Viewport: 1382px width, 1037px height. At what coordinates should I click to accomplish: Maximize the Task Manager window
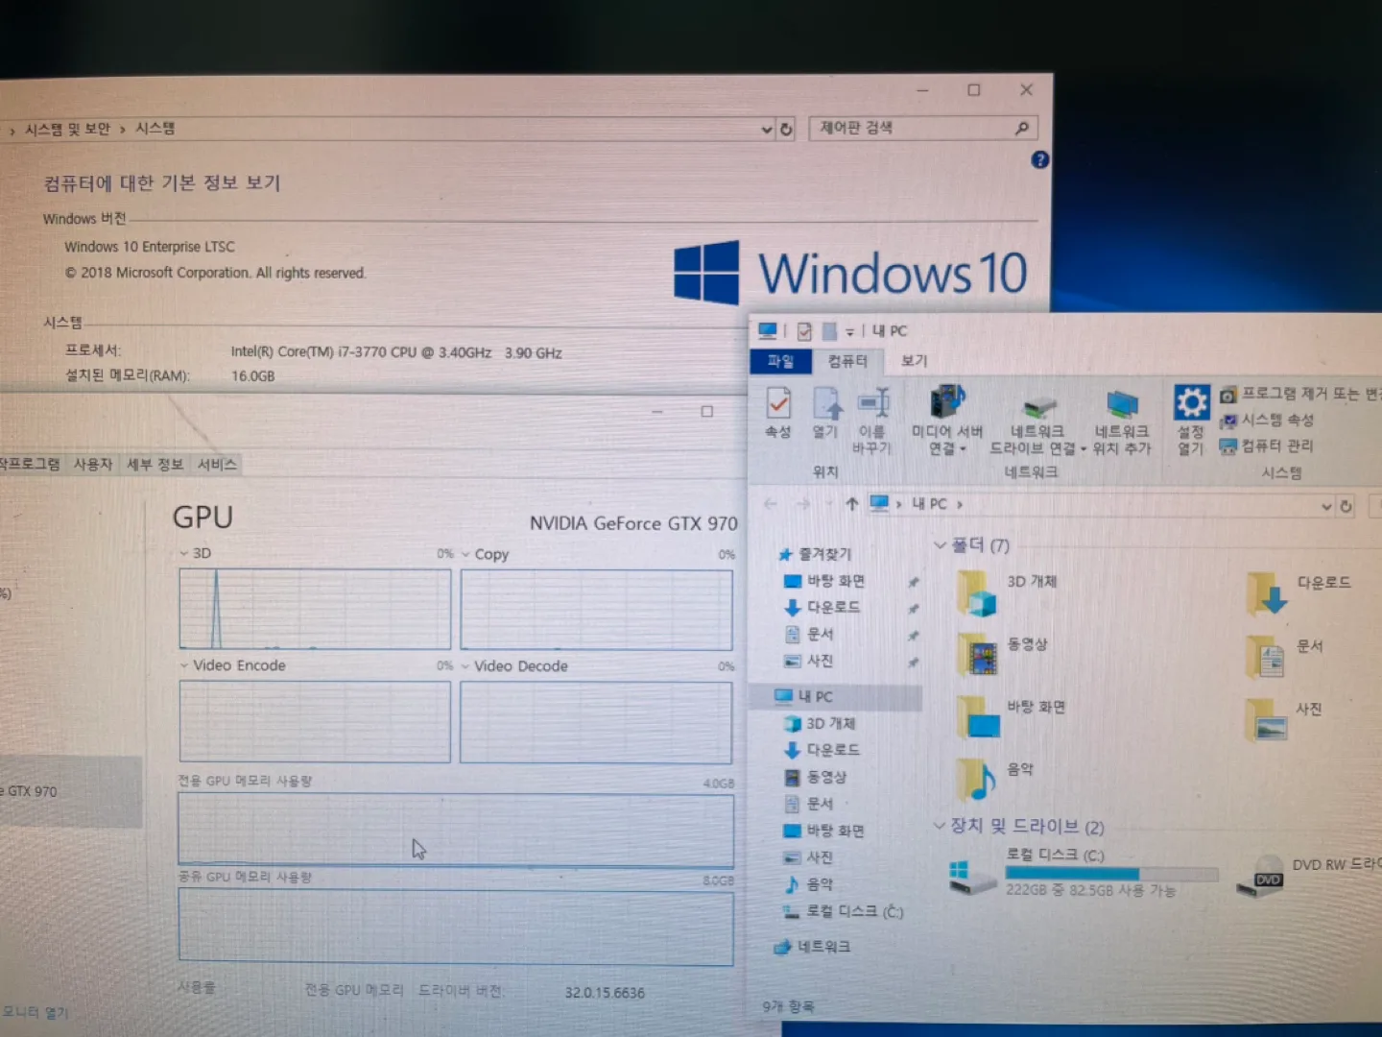tap(707, 411)
